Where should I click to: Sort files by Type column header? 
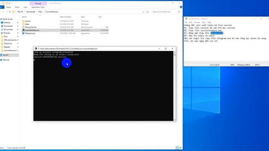tap(83, 17)
